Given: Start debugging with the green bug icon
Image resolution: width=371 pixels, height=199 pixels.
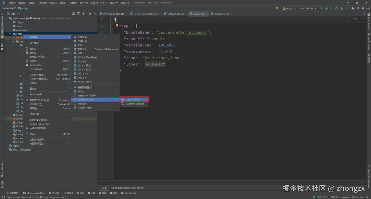Looking at the screenshot, I should (x=327, y=8).
